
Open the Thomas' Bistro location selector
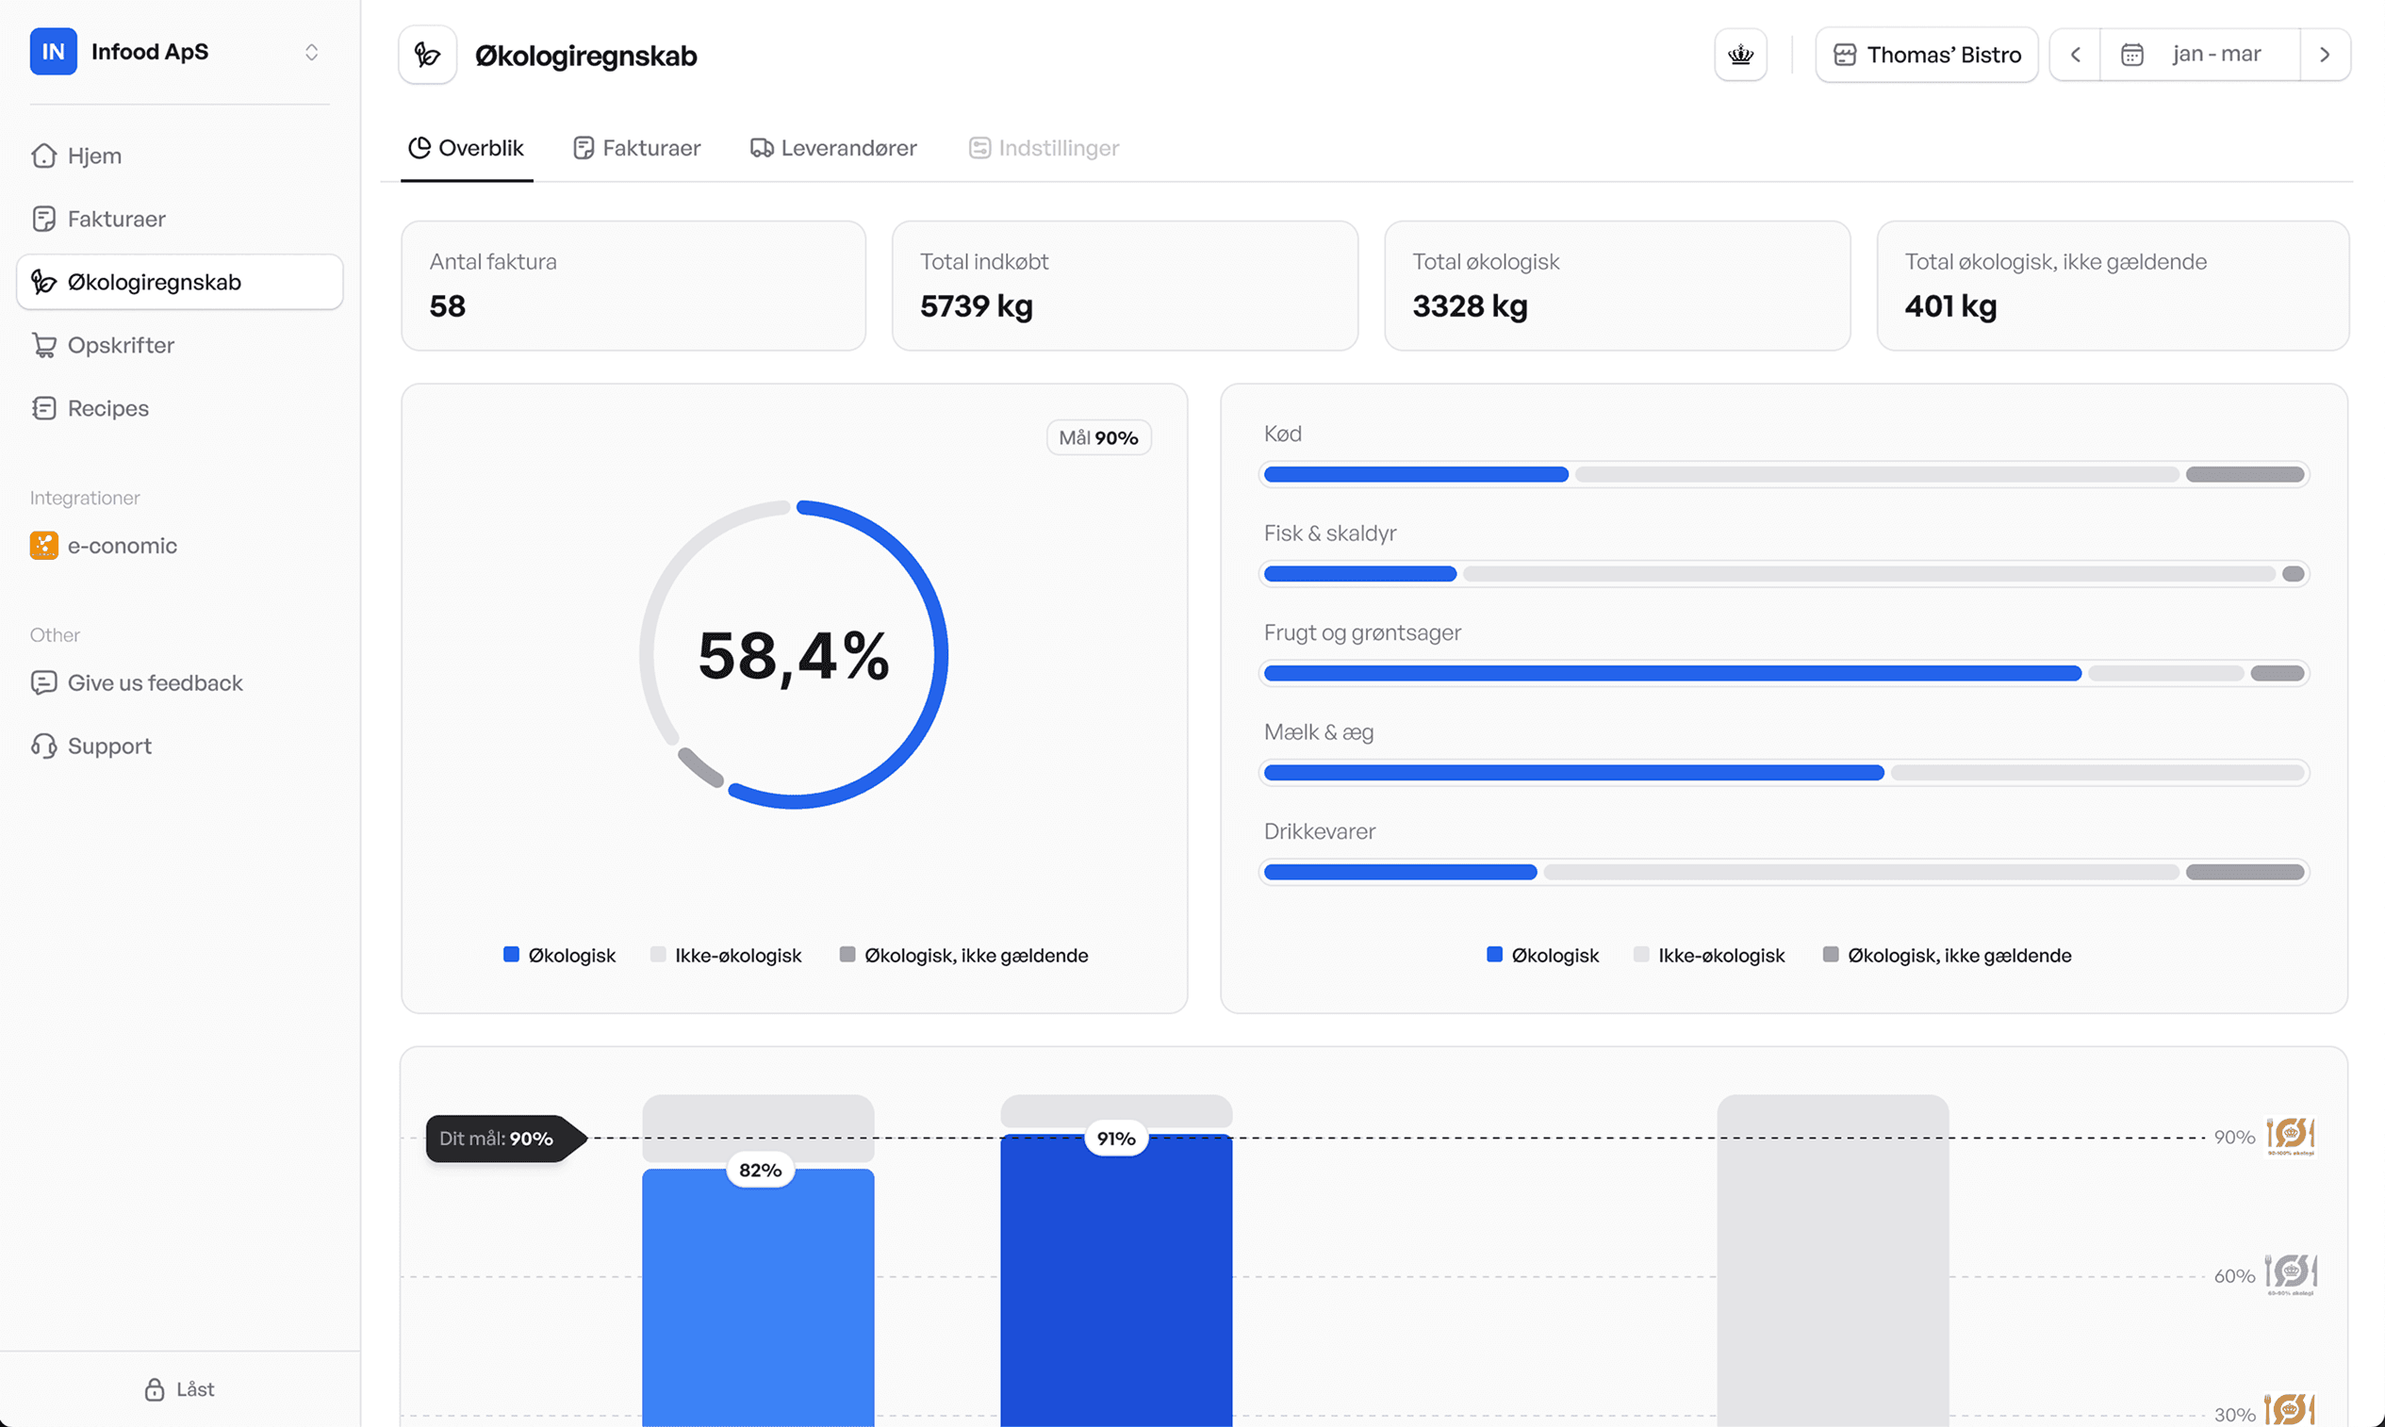pos(1926,55)
